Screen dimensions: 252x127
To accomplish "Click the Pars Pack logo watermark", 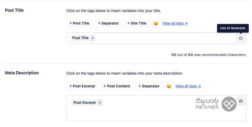I will [x=216, y=104].
